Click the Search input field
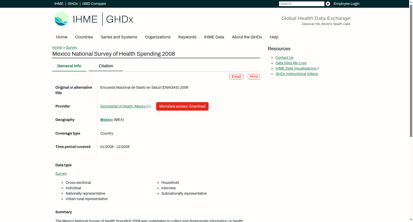Image resolution: width=413 pixels, height=222 pixels. click(301, 4)
